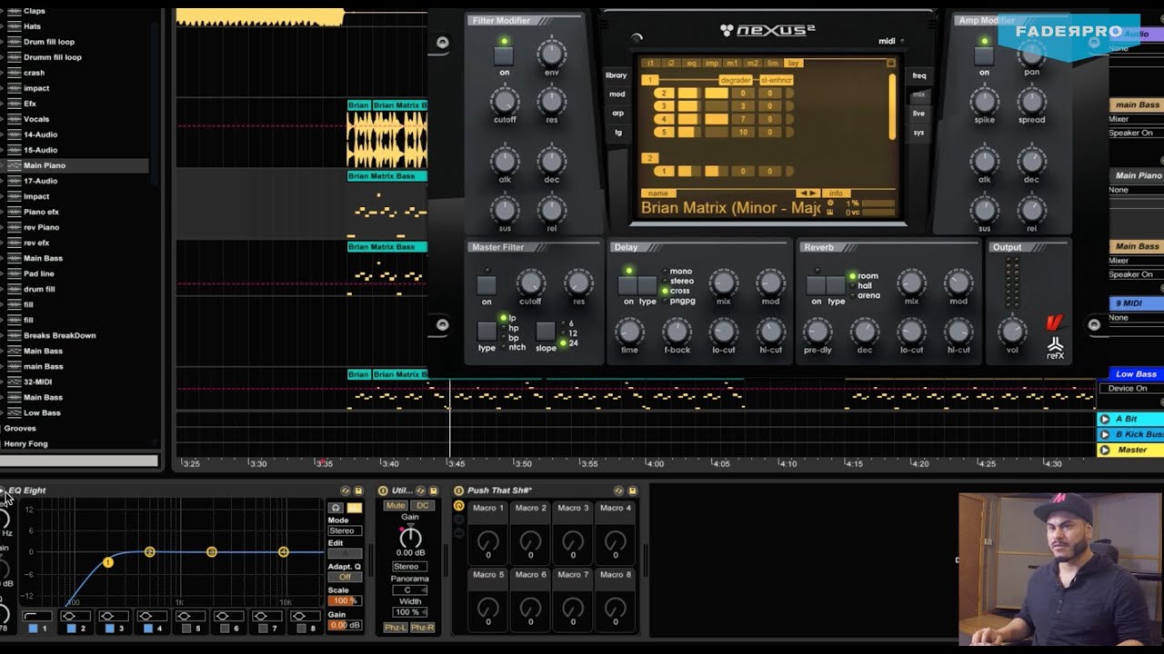Select yellow node 1 on EQ curve
The width and height of the screenshot is (1164, 654).
(107, 562)
